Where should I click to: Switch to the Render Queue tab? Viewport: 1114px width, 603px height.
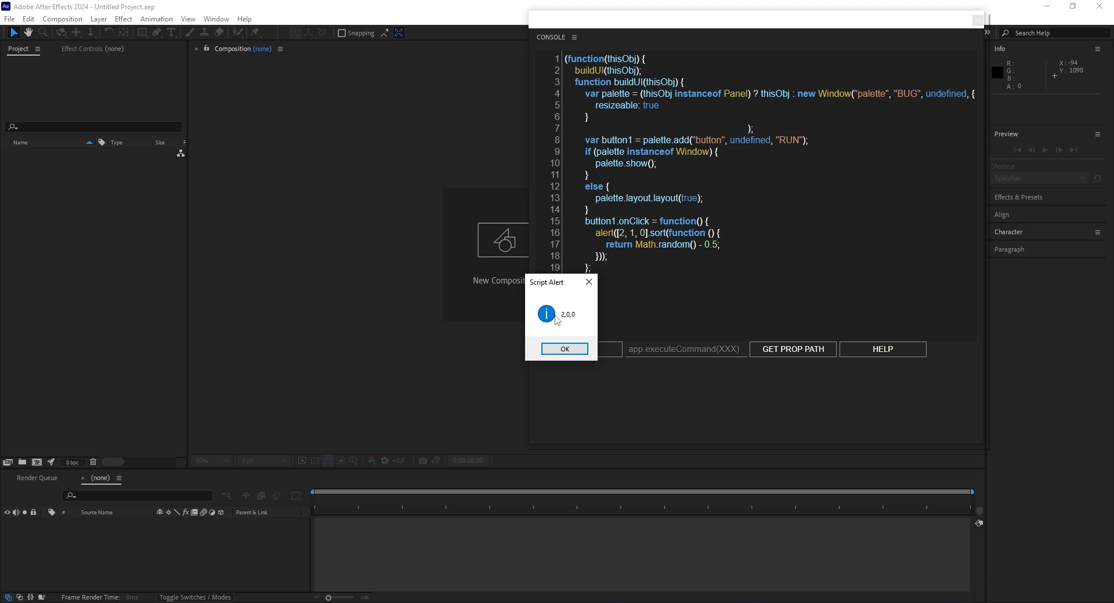click(x=37, y=478)
